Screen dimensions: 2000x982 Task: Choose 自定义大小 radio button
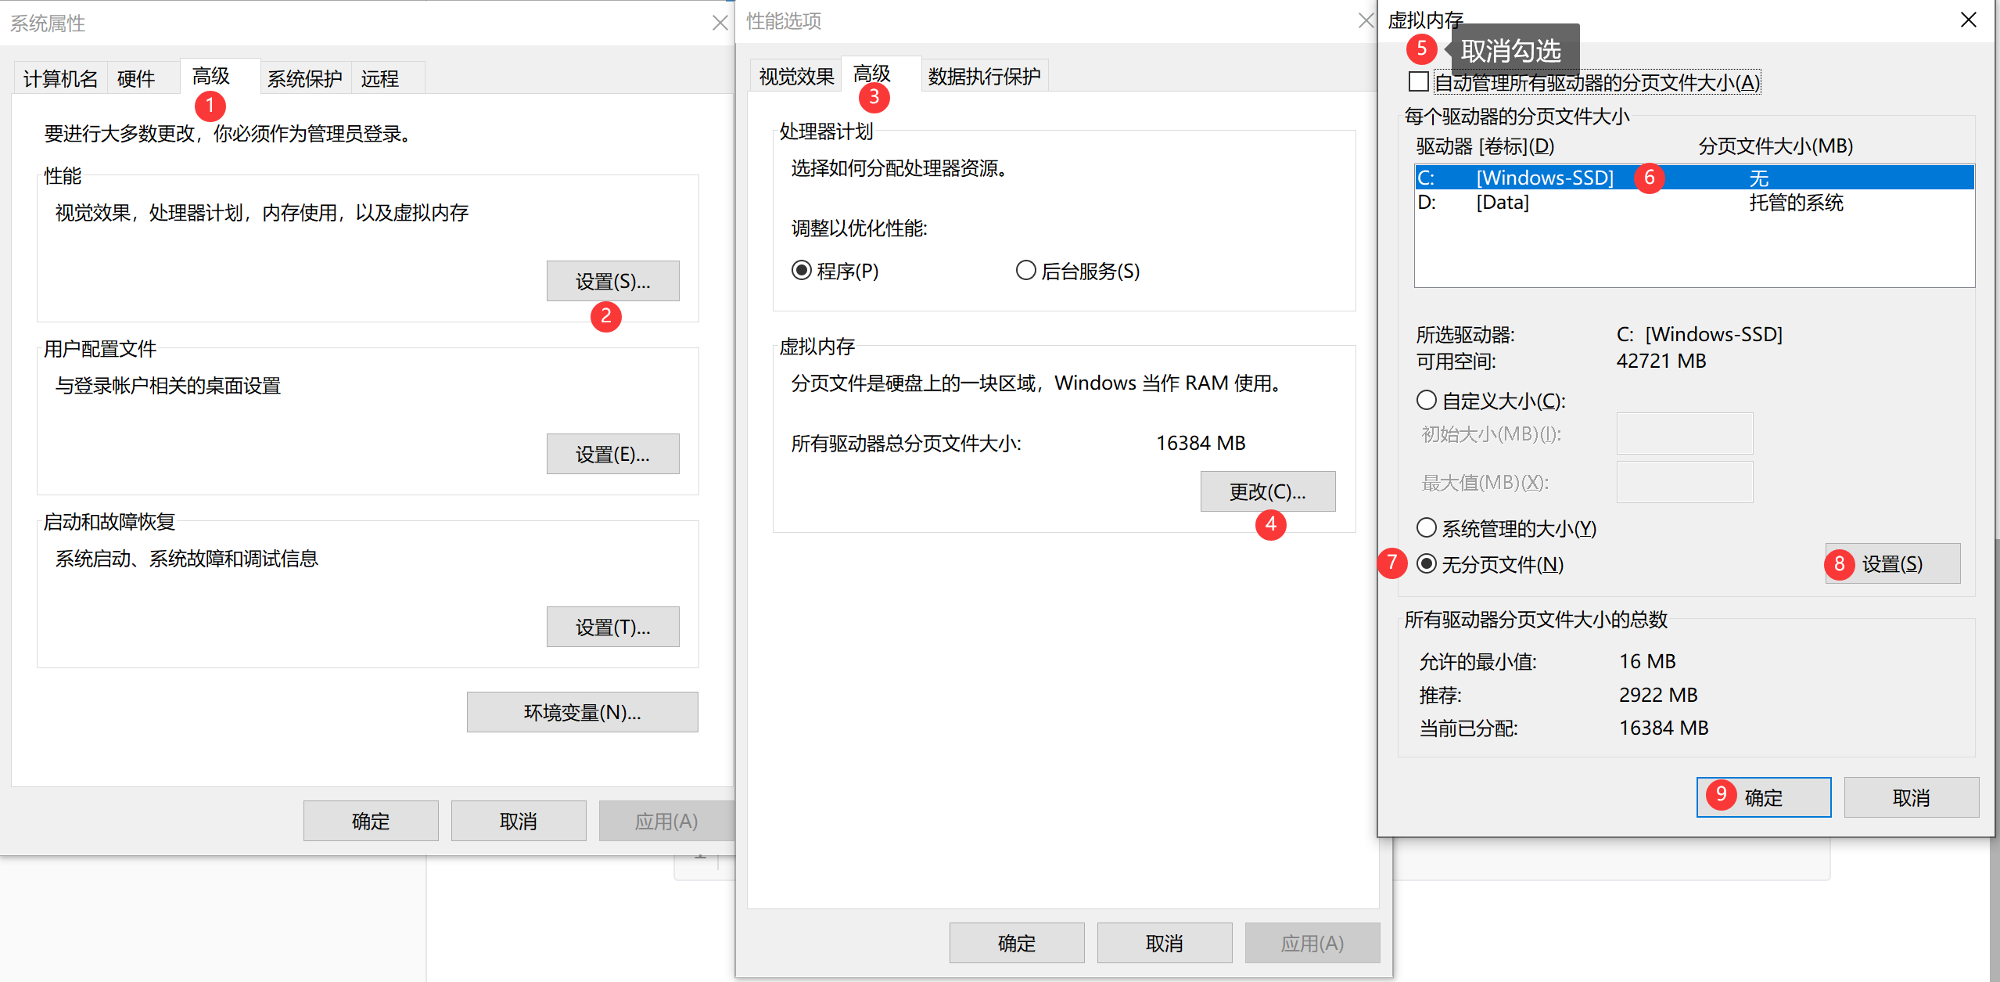pos(1427,401)
